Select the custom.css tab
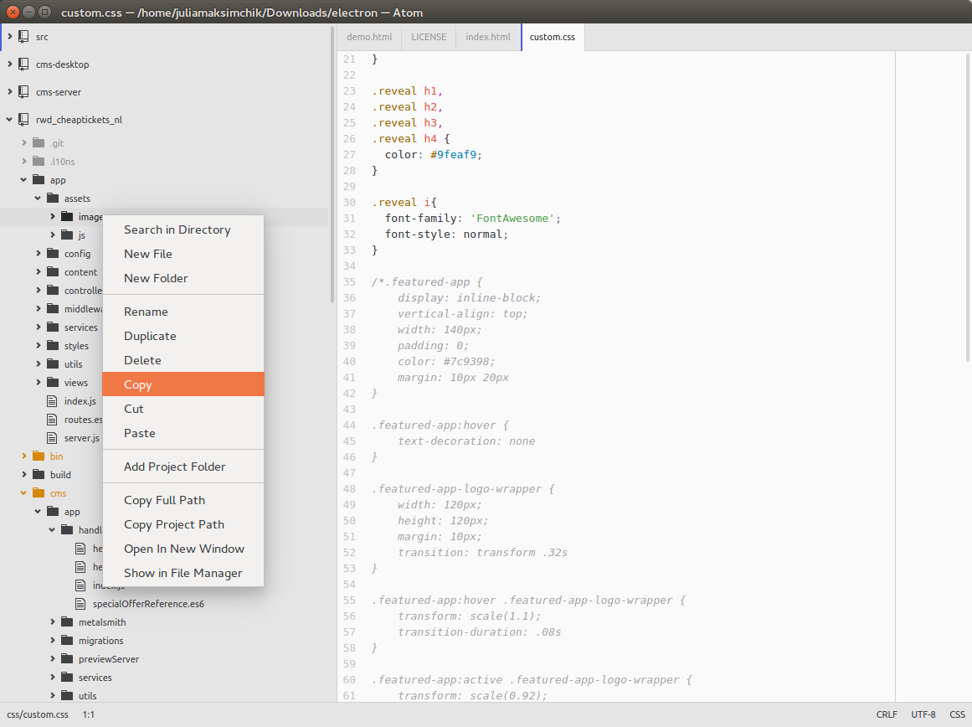The image size is (972, 727). click(x=553, y=37)
